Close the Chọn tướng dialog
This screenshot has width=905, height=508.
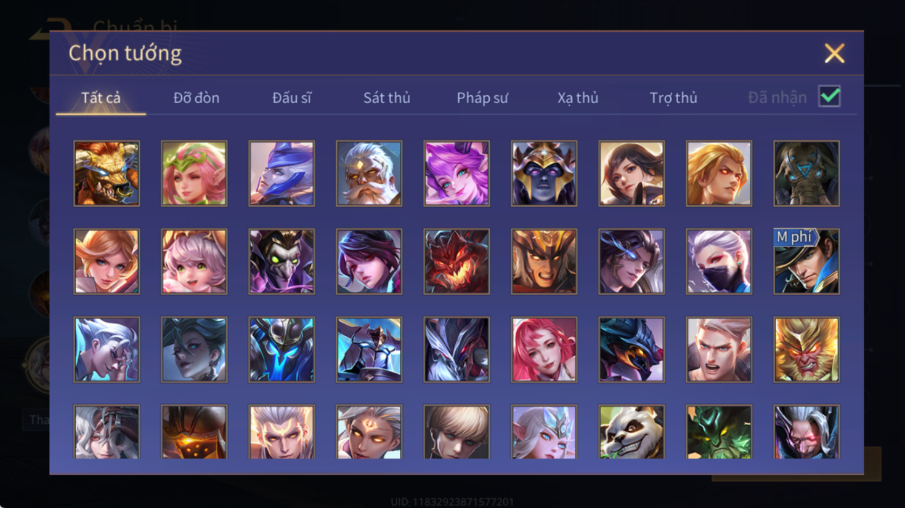tap(834, 54)
